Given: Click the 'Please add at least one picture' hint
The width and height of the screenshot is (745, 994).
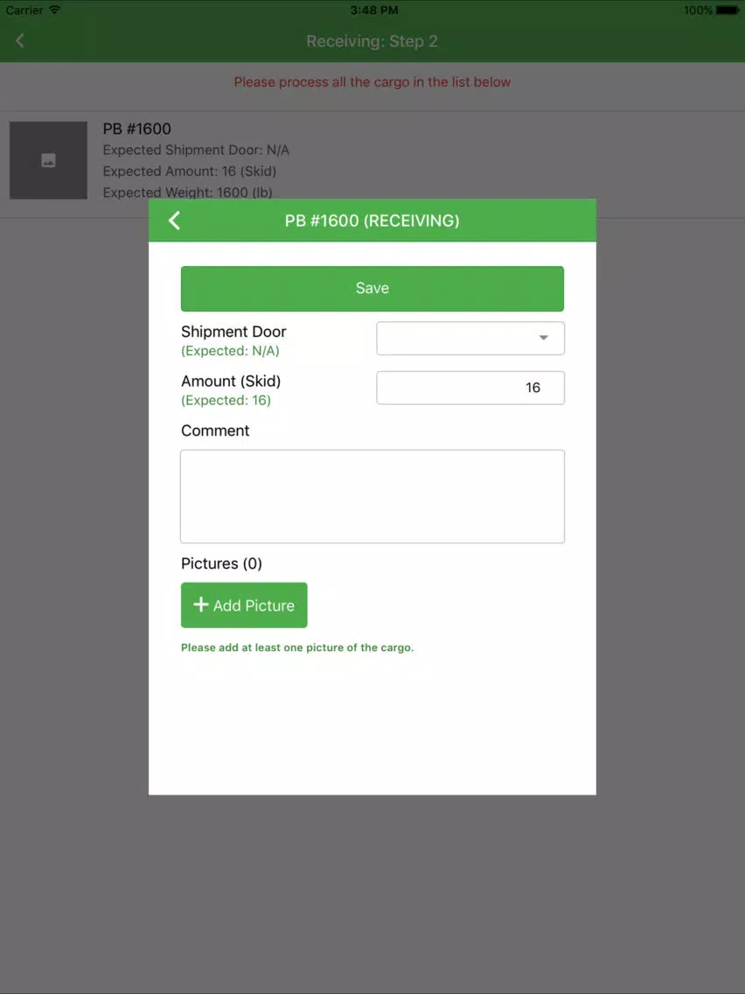Looking at the screenshot, I should (x=297, y=647).
